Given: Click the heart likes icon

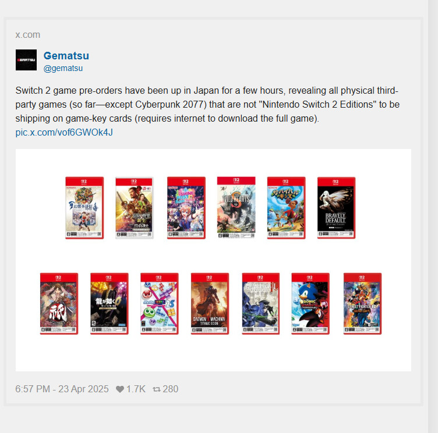Looking at the screenshot, I should tap(120, 389).
